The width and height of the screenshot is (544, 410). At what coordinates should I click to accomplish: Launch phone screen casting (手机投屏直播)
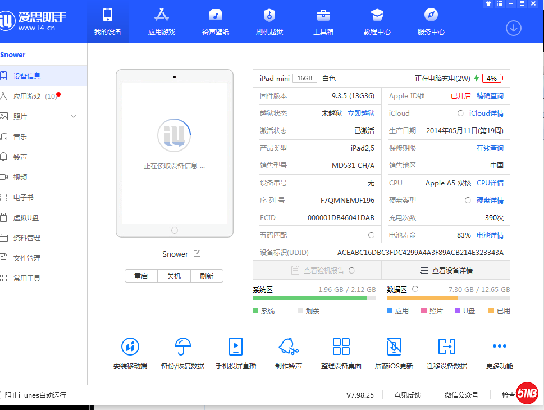coord(236,347)
